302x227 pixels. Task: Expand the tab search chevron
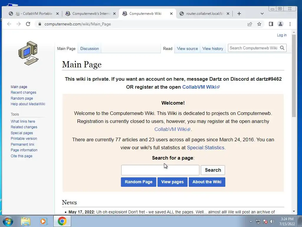262,14
